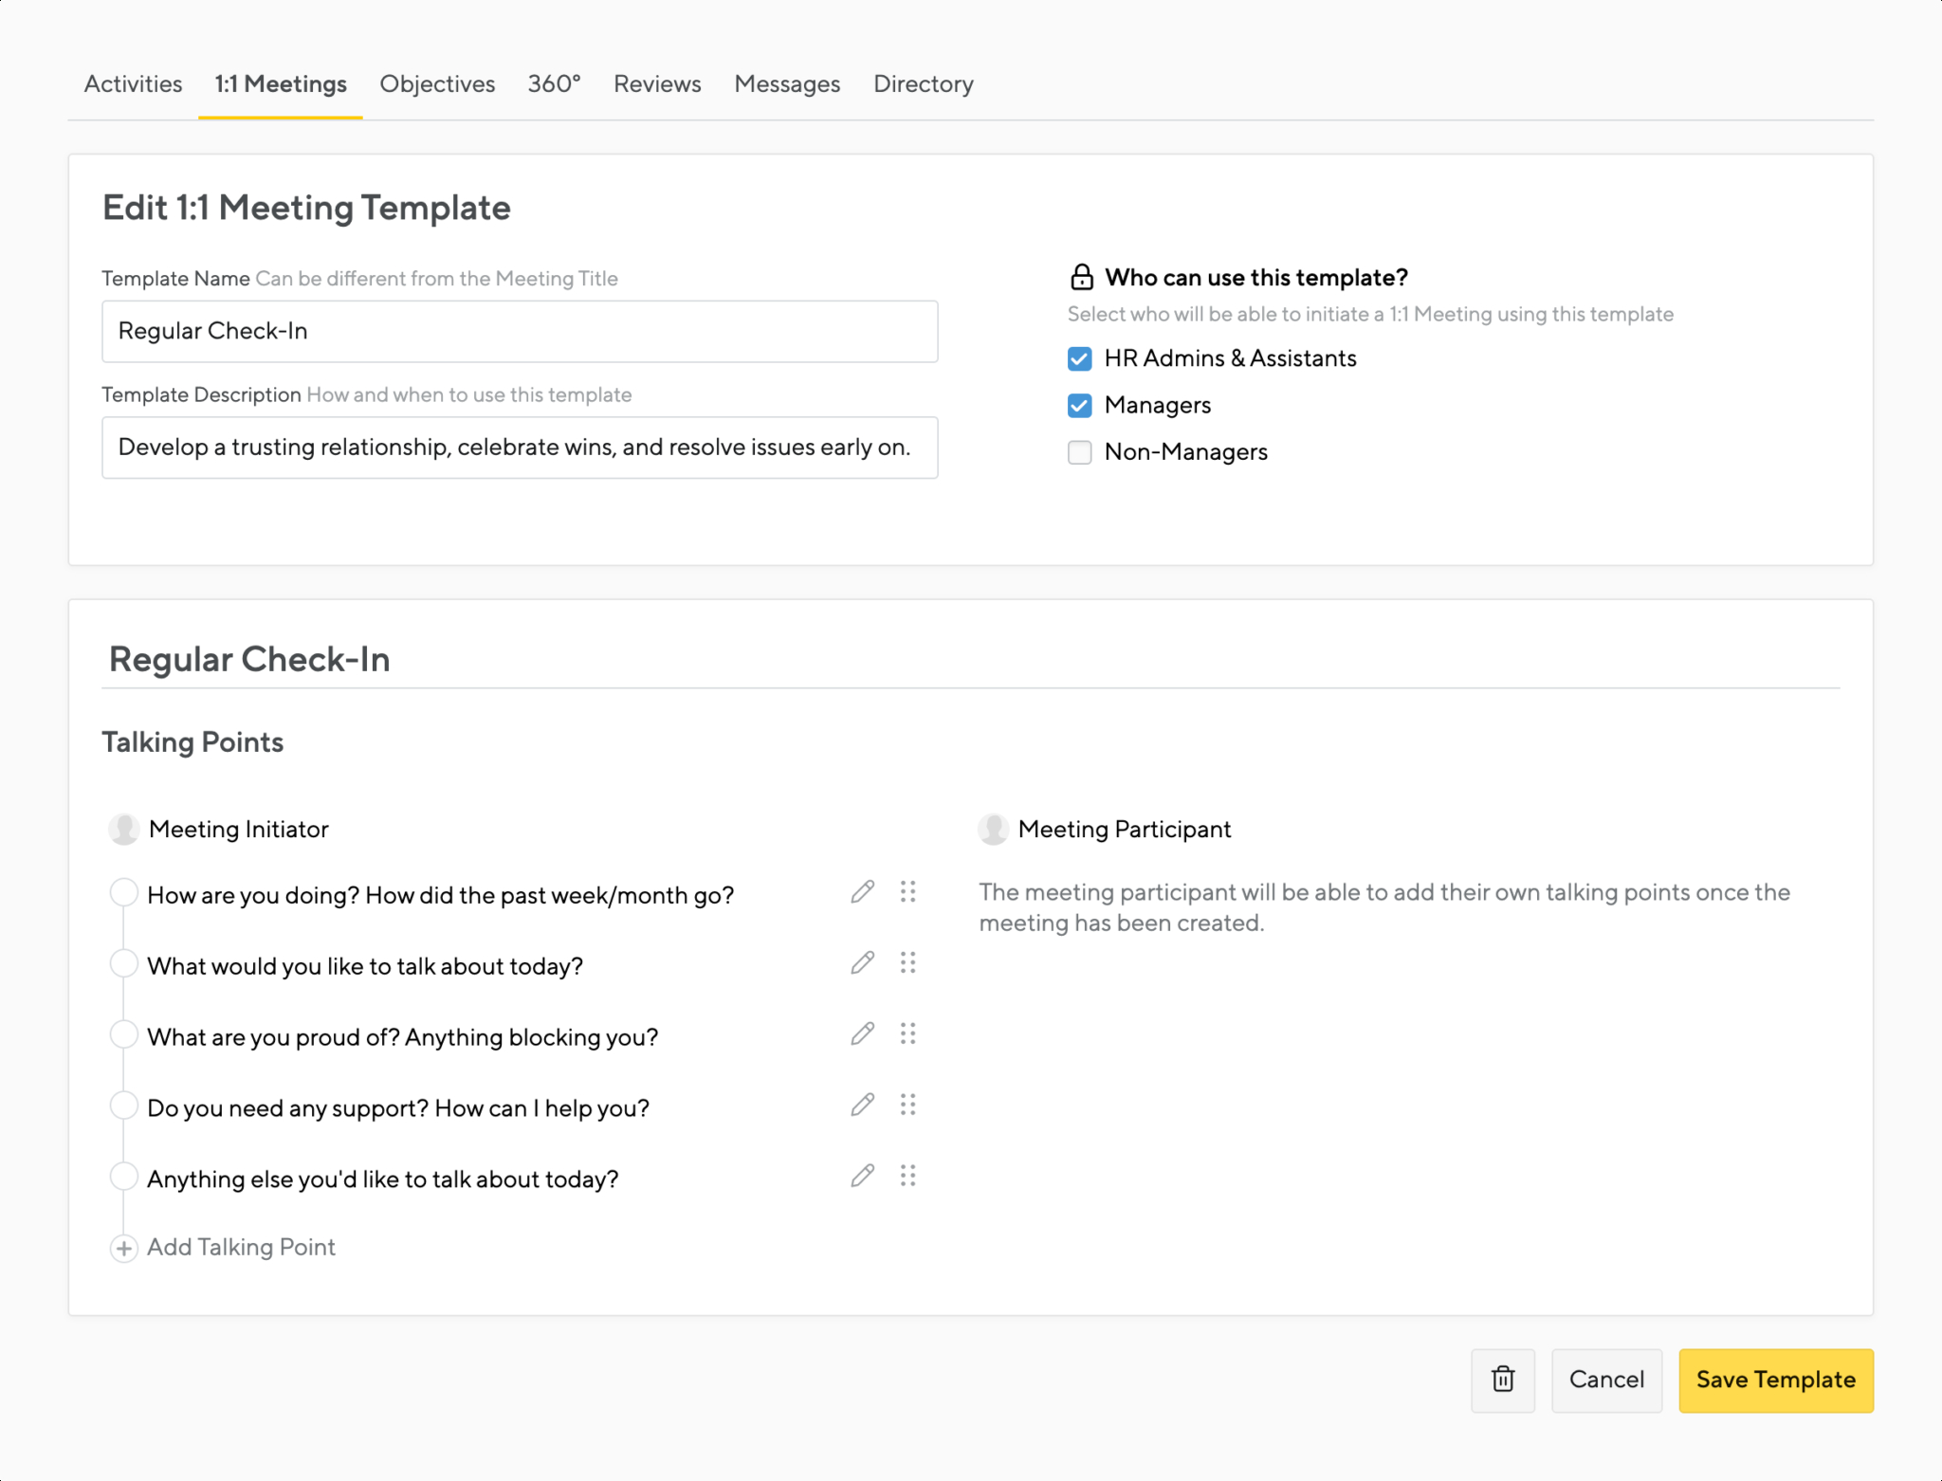Image resolution: width=1942 pixels, height=1481 pixels.
Task: Click the 'HR Admins & Assistants' label
Action: pos(1231,358)
